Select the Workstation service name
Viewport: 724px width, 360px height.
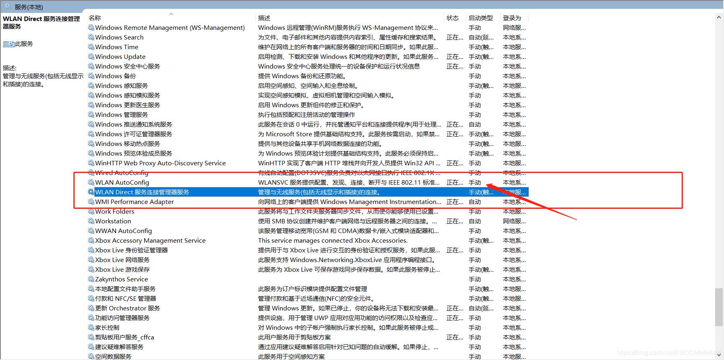(113, 221)
